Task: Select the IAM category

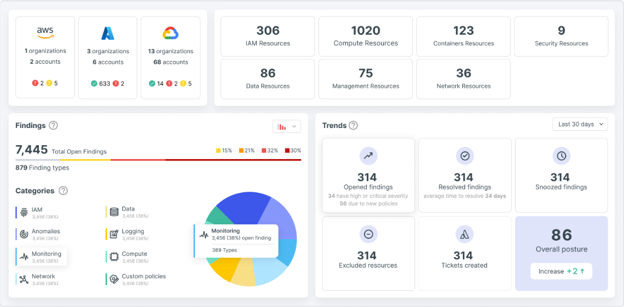Action: pos(37,213)
